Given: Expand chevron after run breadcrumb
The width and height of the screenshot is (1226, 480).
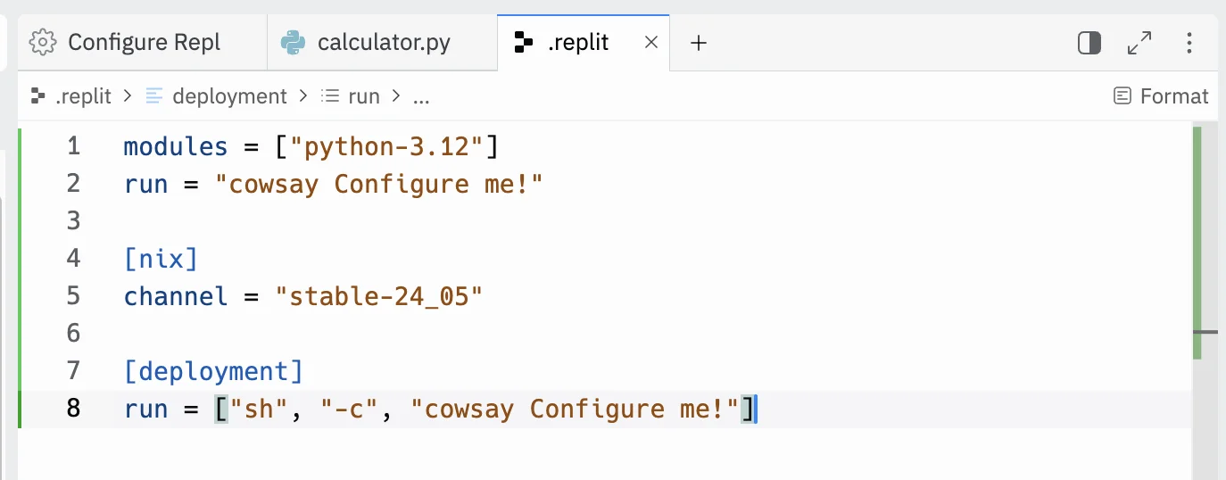Looking at the screenshot, I should 395,96.
